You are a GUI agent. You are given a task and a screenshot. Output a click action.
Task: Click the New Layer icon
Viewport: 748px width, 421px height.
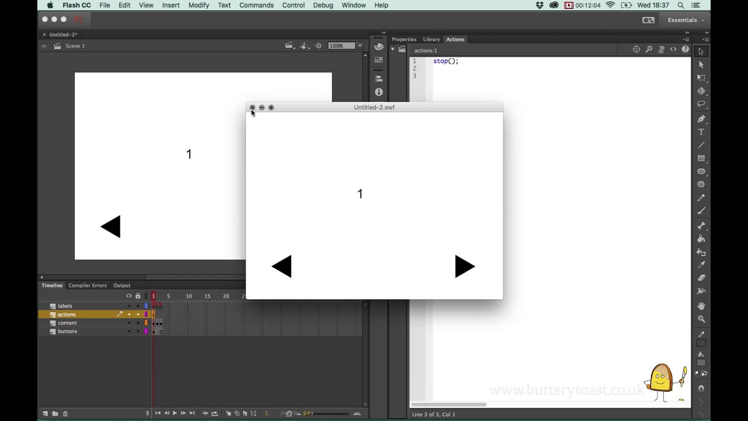pyautogui.click(x=45, y=413)
